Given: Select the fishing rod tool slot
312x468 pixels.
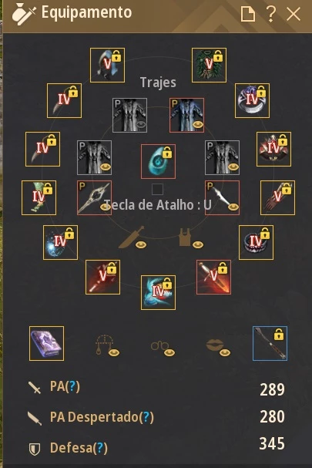Looking at the screenshot, I should (x=270, y=343).
